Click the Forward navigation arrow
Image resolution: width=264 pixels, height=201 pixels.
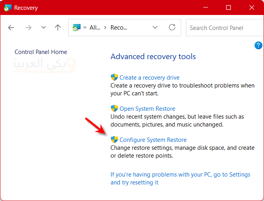(x=28, y=28)
